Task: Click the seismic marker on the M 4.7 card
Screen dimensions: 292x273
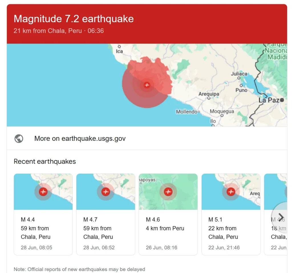Action: click(x=106, y=192)
